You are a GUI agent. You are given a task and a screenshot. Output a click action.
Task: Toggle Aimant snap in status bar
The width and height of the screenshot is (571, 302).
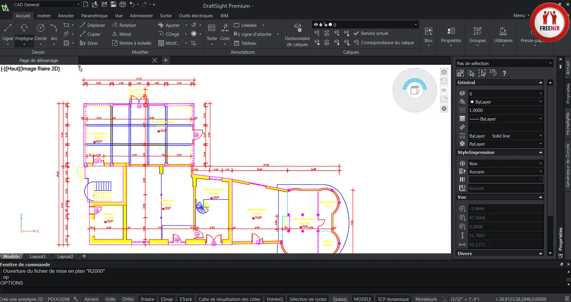pyautogui.click(x=91, y=299)
